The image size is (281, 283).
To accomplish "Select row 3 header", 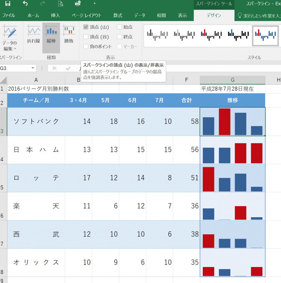I will click(x=3, y=122).
